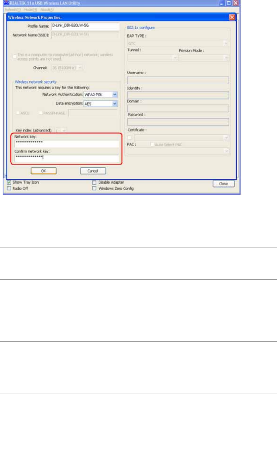
Task: Click the Password field
Action: (178, 122)
